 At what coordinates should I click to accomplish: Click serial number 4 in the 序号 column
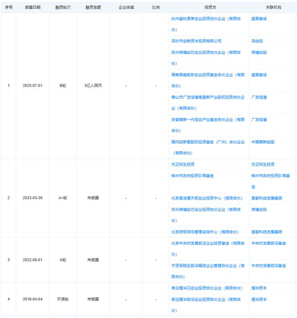point(9,299)
